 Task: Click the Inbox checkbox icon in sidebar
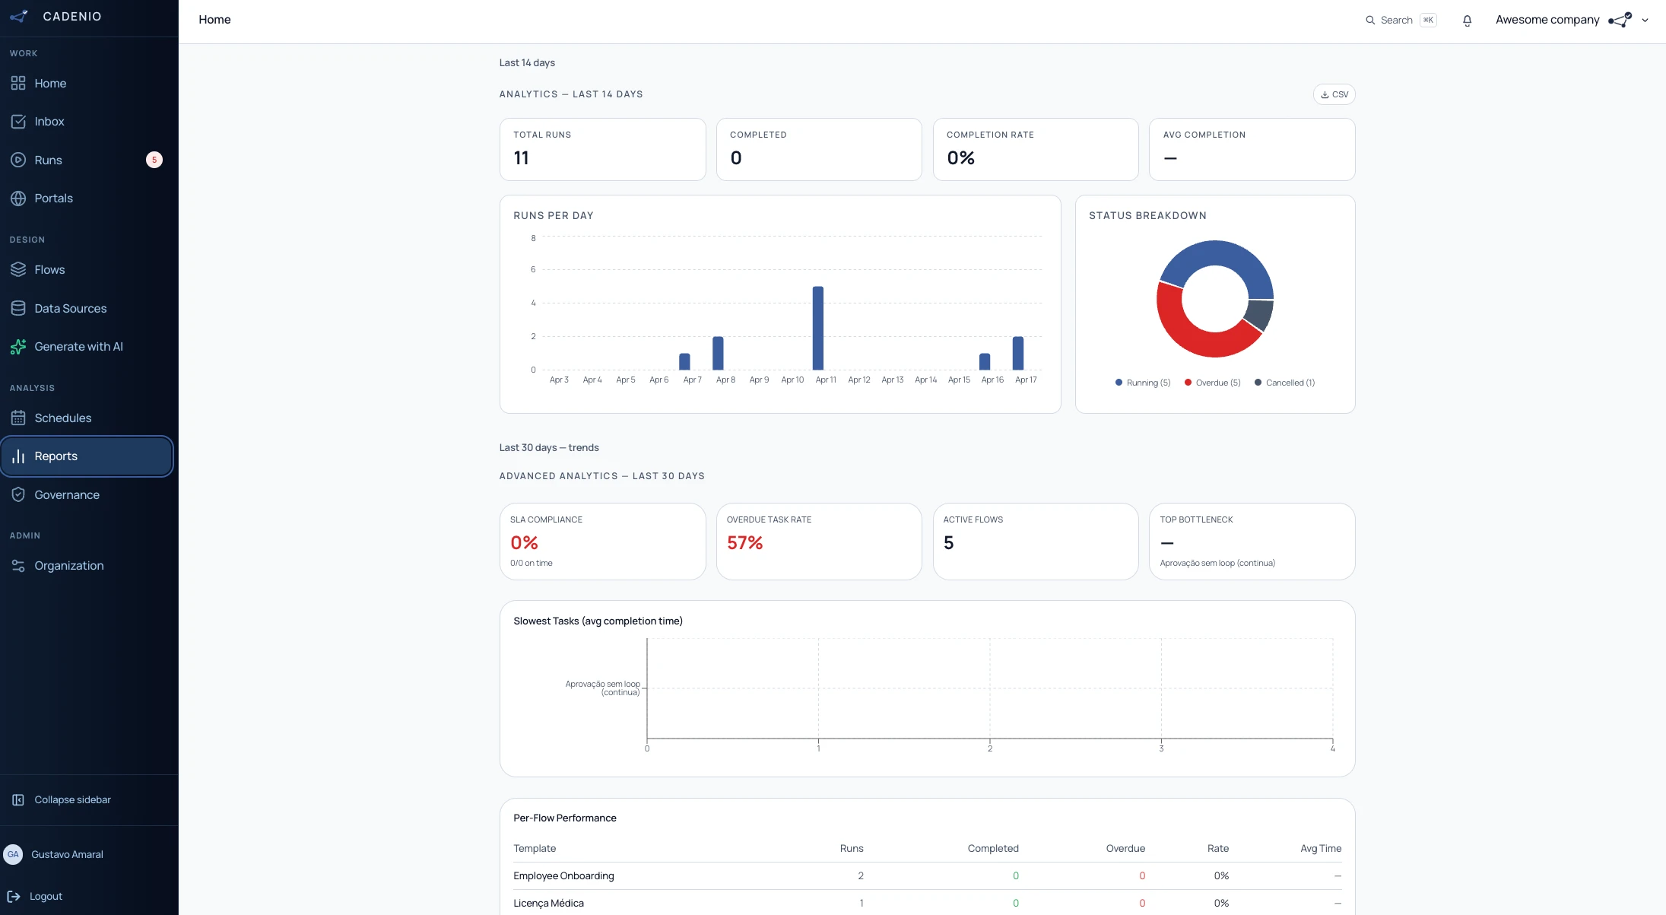point(18,122)
